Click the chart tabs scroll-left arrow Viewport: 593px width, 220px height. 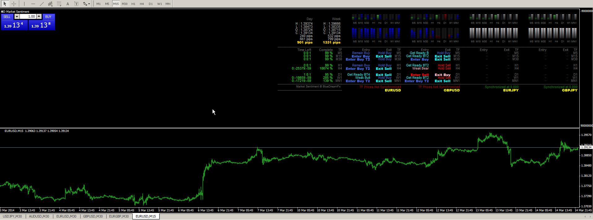(x=585, y=217)
